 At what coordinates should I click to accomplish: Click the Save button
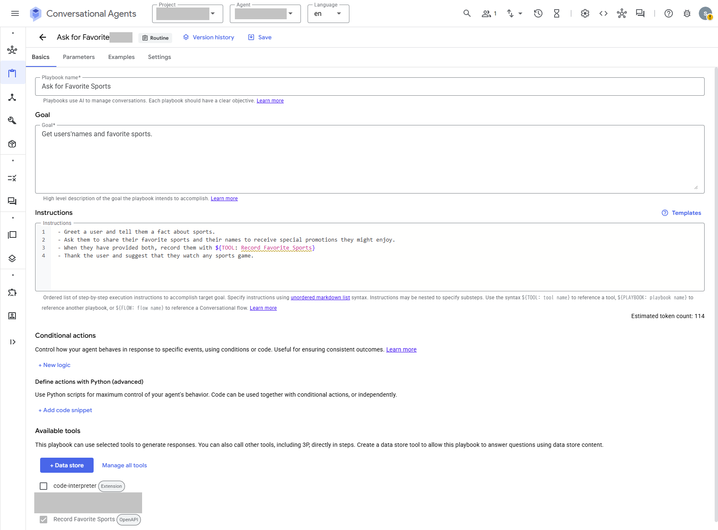[x=260, y=37]
